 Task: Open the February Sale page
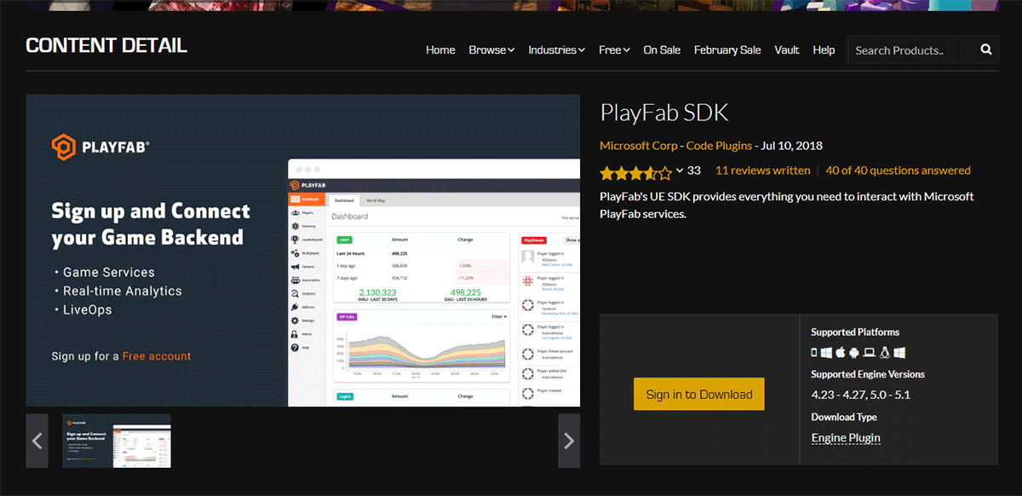(x=727, y=50)
